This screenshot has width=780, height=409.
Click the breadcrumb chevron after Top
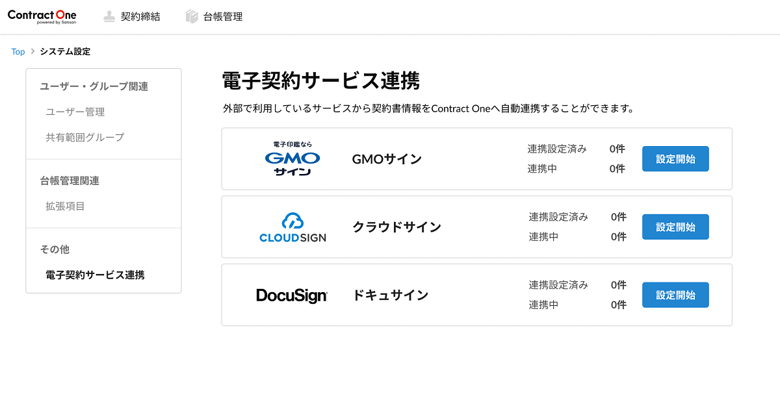(31, 51)
